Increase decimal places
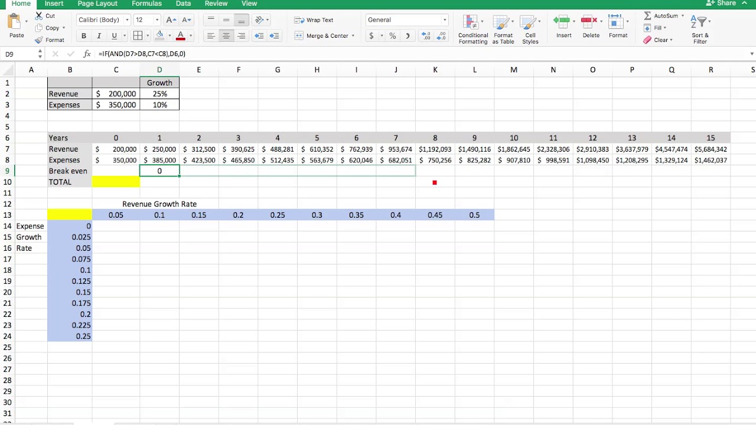The height and width of the screenshot is (425, 756). point(426,36)
